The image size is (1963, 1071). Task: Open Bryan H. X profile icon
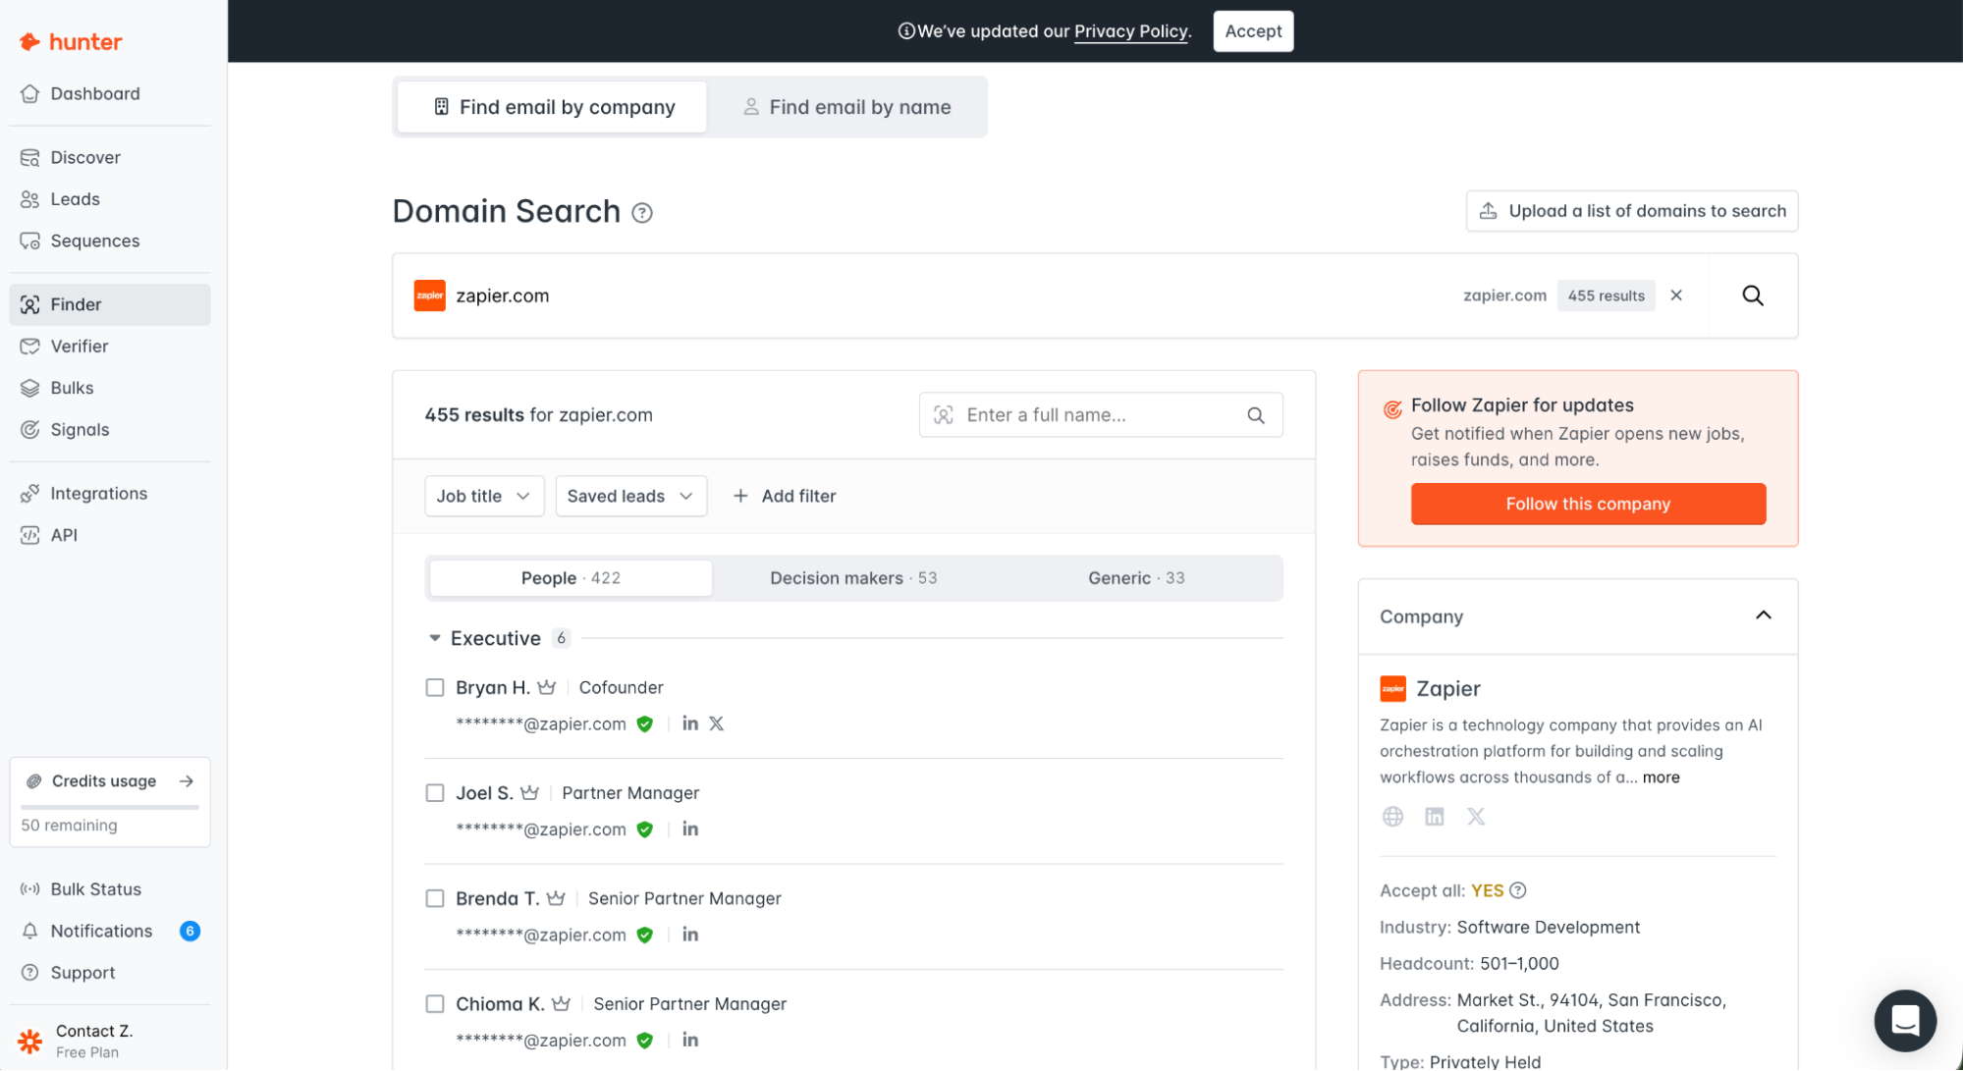(x=717, y=723)
